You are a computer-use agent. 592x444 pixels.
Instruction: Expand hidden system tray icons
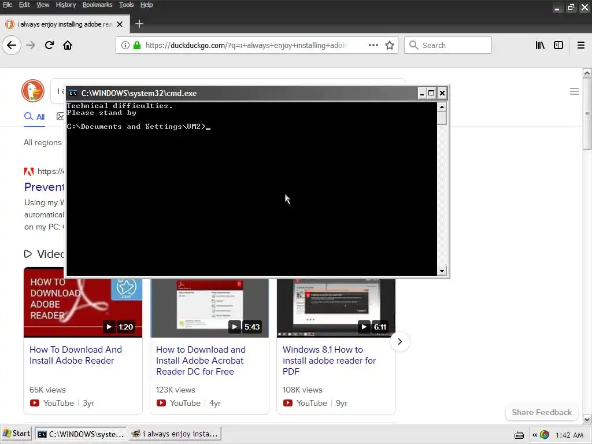(x=535, y=435)
